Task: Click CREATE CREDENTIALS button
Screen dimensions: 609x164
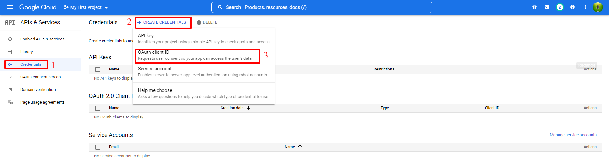Action: pyautogui.click(x=162, y=22)
